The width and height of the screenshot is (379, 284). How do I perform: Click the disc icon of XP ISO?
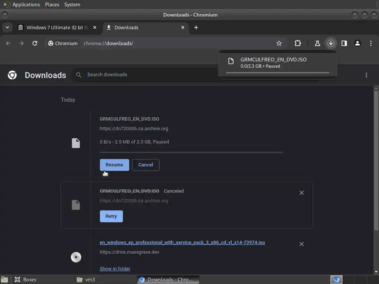point(76,257)
